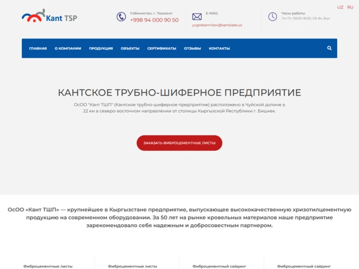Click the email envelope icon
359x269 pixels.
pyautogui.click(x=197, y=17)
